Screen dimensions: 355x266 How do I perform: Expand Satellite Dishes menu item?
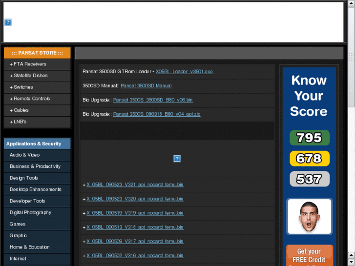37,76
